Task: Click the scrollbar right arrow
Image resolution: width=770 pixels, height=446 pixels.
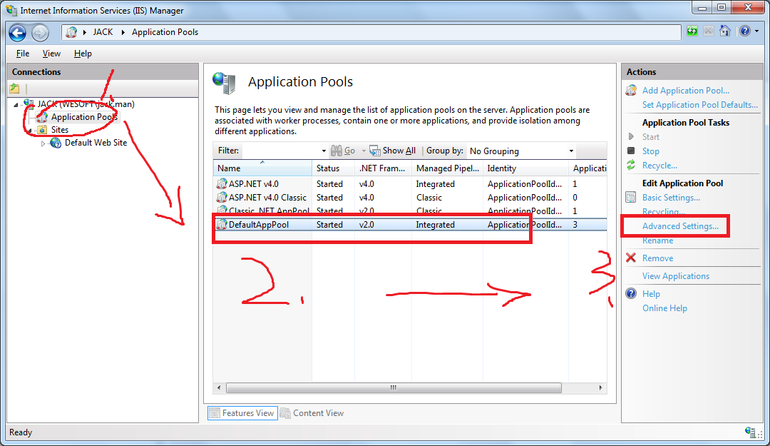Action: (x=600, y=387)
